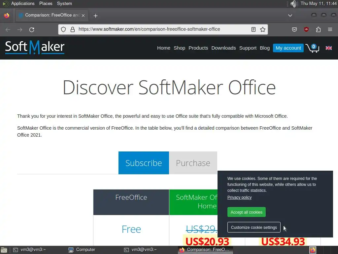Expand the list all tabs chevron

pyautogui.click(x=290, y=15)
